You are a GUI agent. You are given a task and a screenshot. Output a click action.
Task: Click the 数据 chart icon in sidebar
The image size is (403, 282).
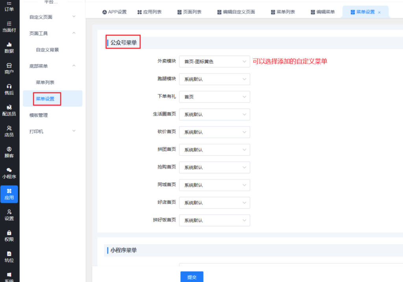(9, 45)
